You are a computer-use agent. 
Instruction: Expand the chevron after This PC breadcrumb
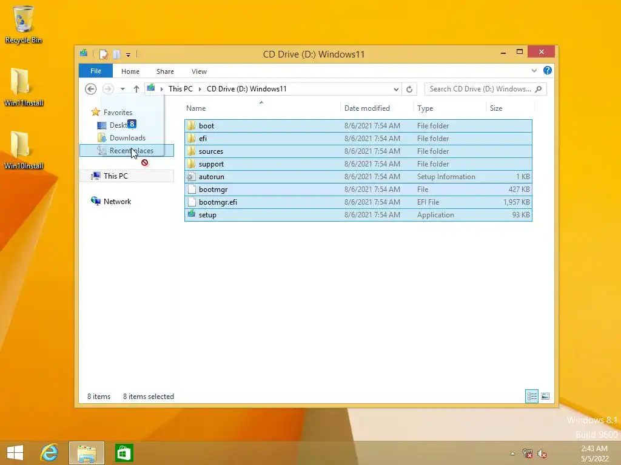pyautogui.click(x=200, y=89)
